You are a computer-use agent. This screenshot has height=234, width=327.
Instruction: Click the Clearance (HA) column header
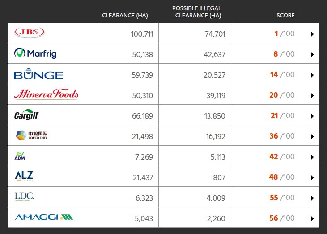[125, 16]
